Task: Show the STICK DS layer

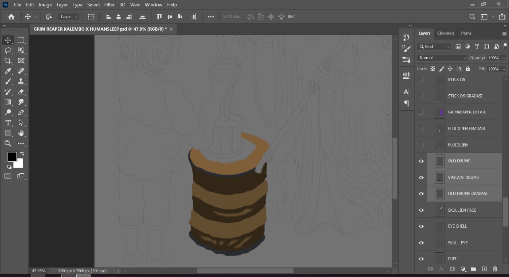Action: [x=421, y=80]
